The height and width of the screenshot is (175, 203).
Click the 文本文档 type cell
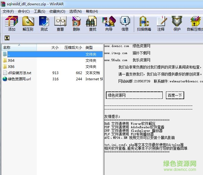click(93, 73)
